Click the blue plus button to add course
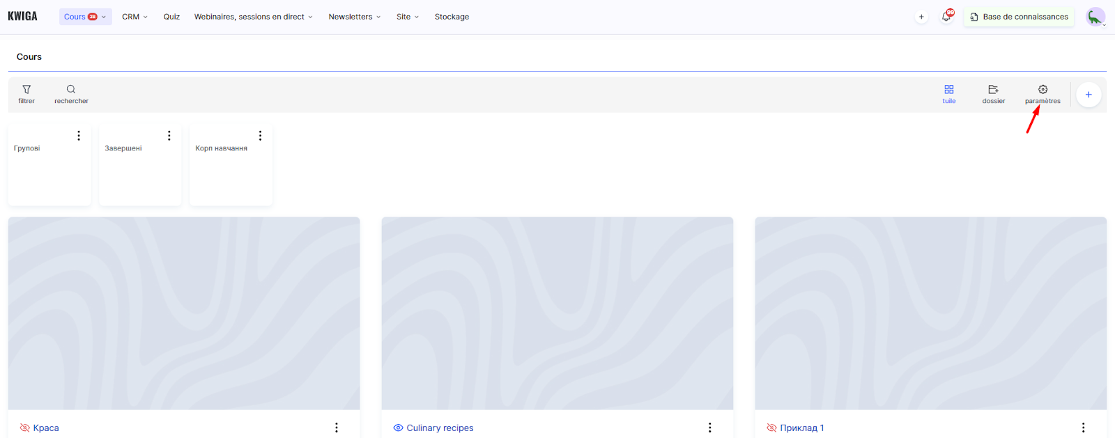 click(1088, 95)
